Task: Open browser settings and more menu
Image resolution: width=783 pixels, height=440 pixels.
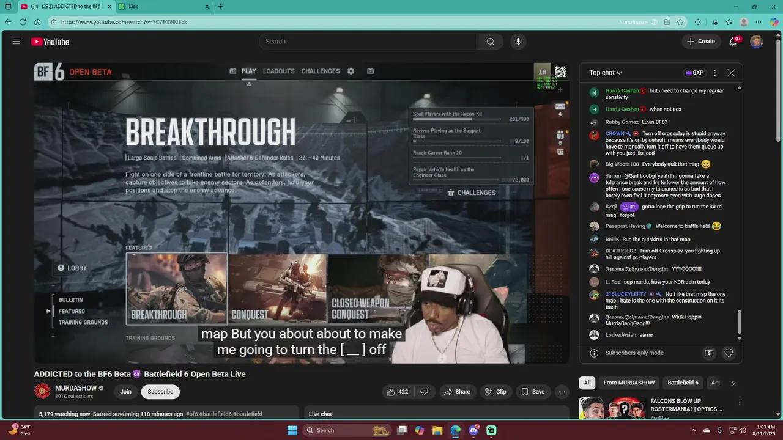Action: [759, 22]
